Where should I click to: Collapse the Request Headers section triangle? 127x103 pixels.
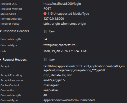point(1,60)
